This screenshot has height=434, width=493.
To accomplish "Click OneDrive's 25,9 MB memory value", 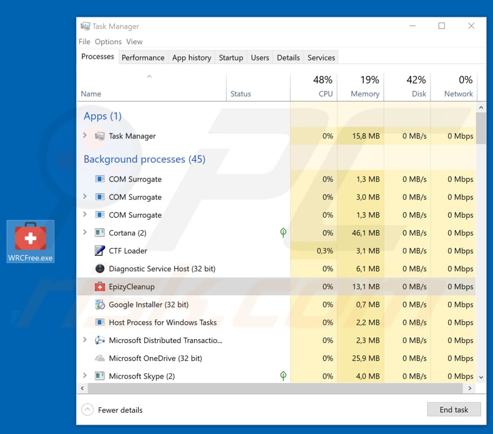I will coord(366,359).
